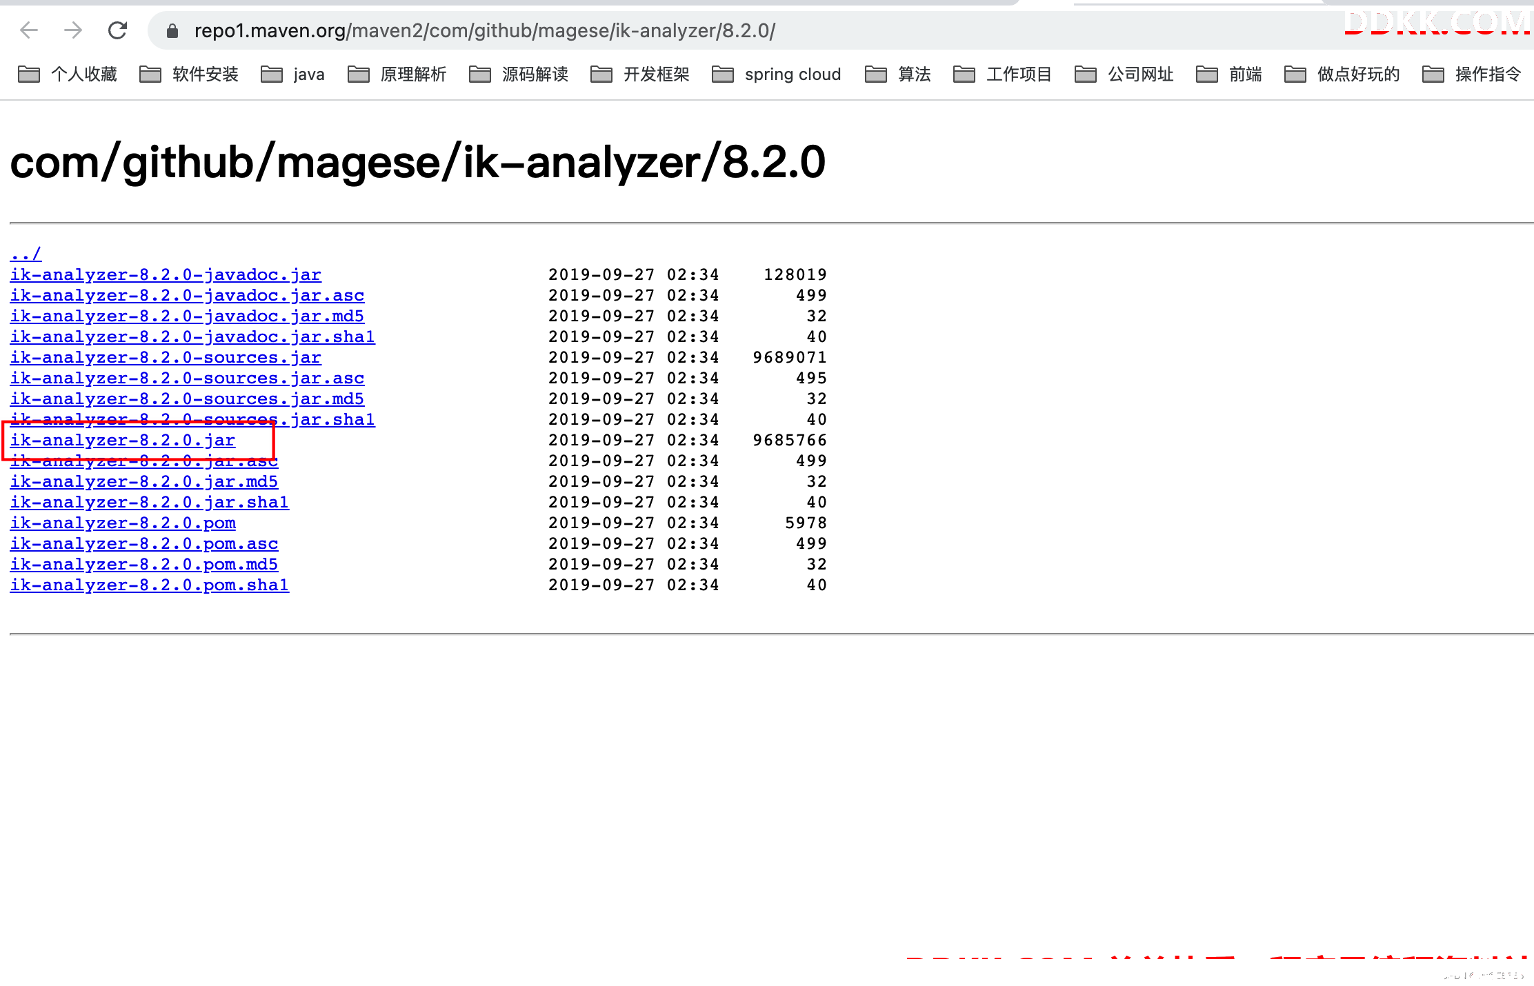Click the browser back arrow

(x=29, y=30)
